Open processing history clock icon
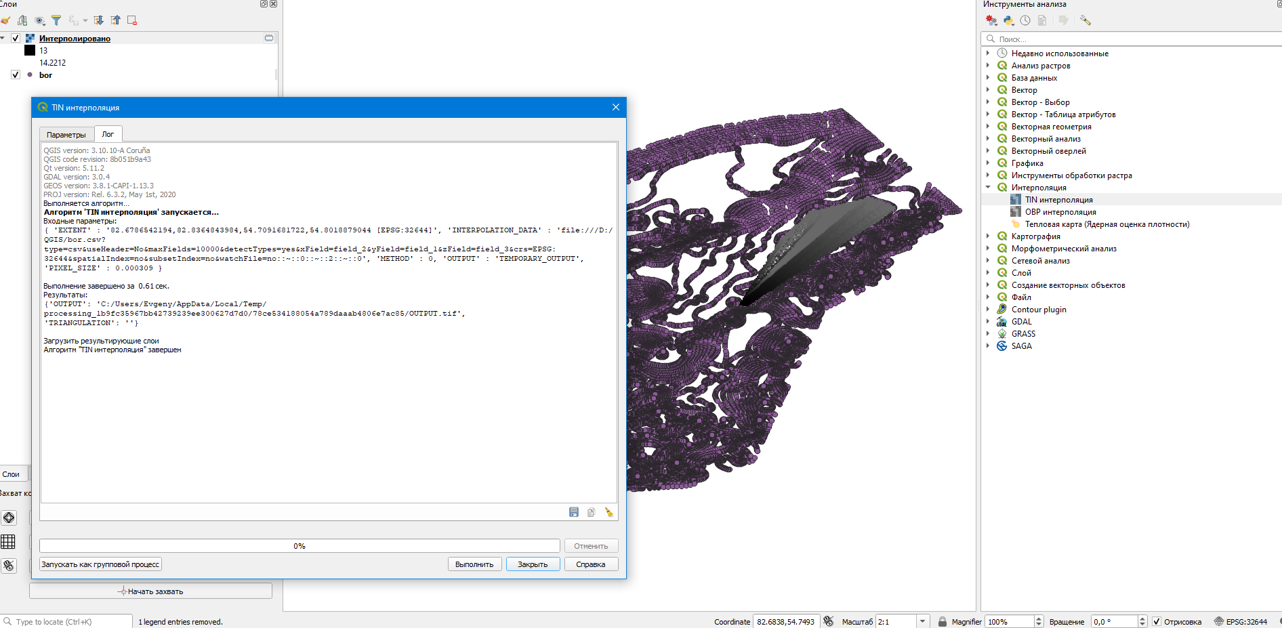 coord(1025,20)
